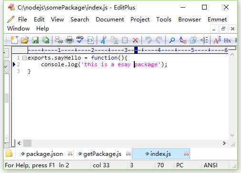Click the Paste clipboard icon
241x173 pixels.
[125, 40]
